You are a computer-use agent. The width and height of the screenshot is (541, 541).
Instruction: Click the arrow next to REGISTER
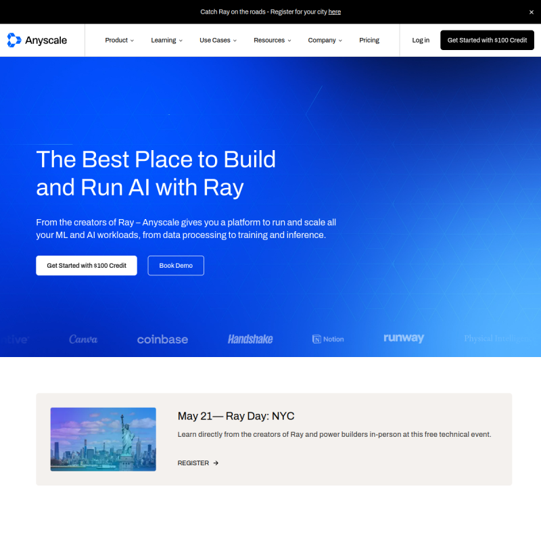[x=216, y=463]
